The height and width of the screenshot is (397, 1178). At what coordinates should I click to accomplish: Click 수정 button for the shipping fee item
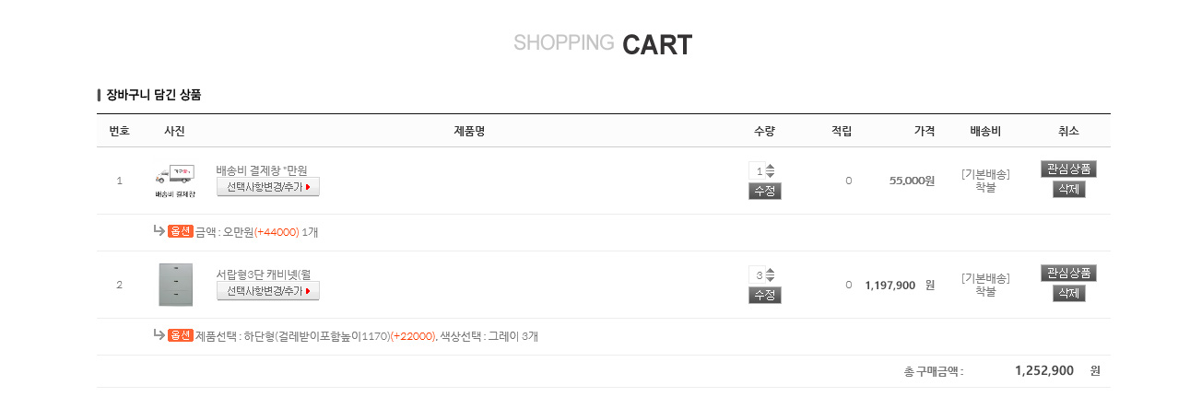[x=764, y=191]
